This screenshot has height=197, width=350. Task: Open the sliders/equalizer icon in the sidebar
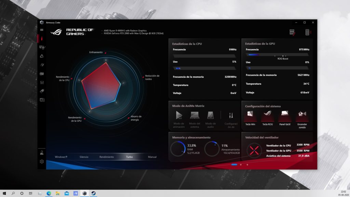point(42,82)
